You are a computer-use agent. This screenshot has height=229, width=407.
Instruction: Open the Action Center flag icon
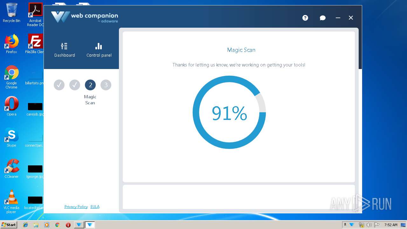[377, 225]
